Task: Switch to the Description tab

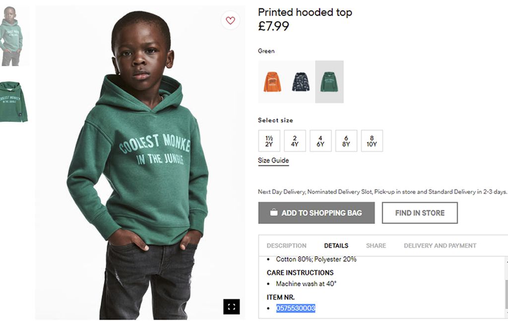Action: (286, 246)
